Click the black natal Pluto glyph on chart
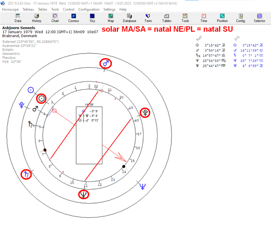This screenshot has height=228, width=271. pyautogui.click(x=145, y=113)
